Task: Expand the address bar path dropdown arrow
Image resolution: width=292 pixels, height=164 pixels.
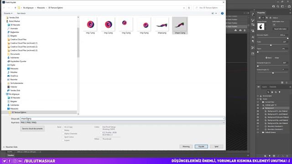Action: (184, 8)
